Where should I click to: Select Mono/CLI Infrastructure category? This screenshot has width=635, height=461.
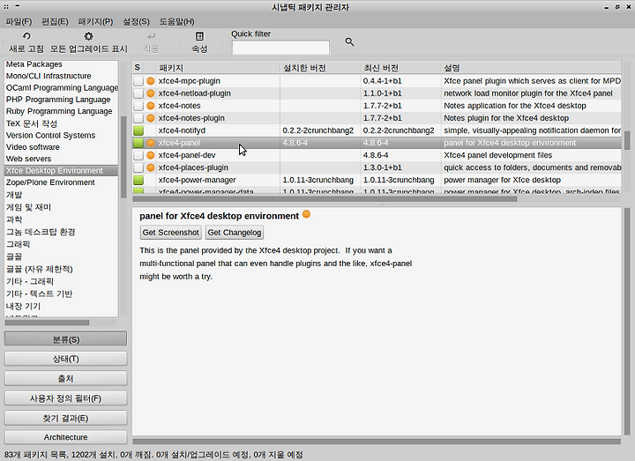49,76
